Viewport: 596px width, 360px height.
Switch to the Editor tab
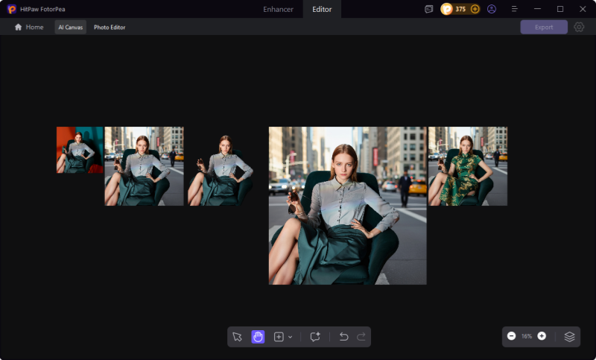[x=322, y=9]
